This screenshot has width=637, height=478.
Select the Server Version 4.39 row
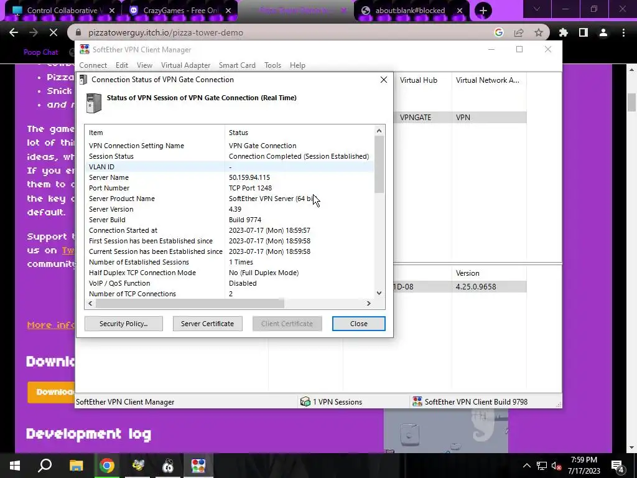tap(229, 209)
